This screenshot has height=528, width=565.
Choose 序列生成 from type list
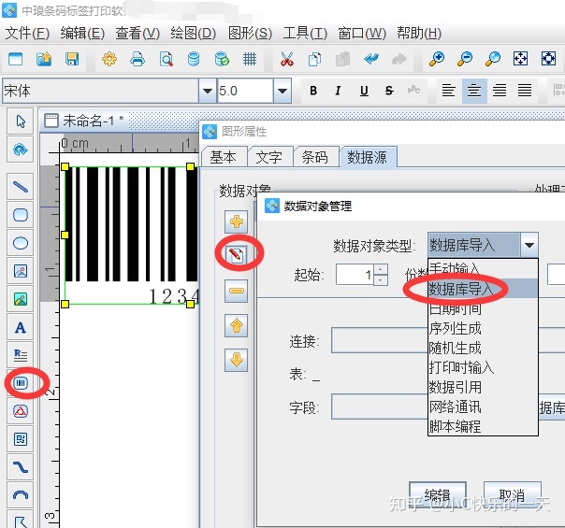(x=483, y=328)
